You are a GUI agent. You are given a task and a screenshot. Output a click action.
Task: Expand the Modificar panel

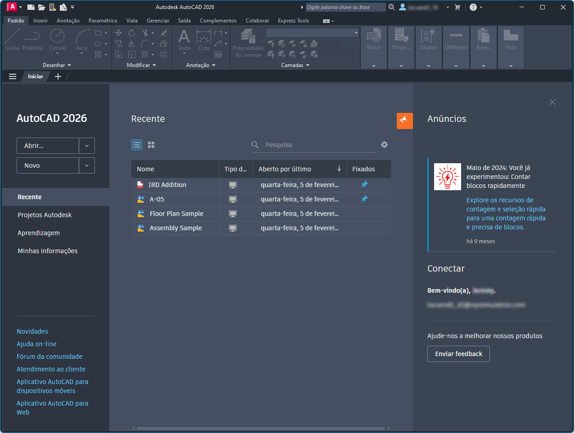(x=141, y=65)
